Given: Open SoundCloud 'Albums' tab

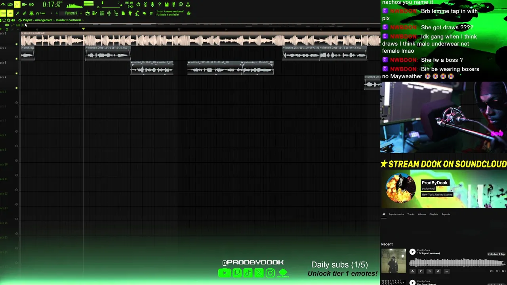Looking at the screenshot, I should [422, 214].
